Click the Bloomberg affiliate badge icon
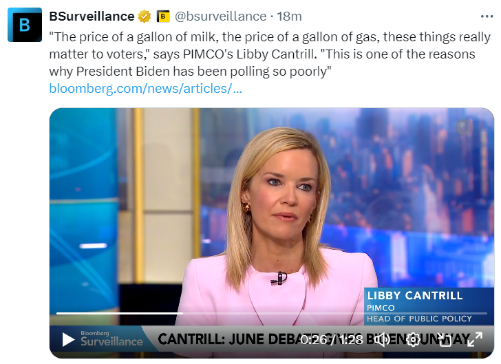Viewport: 501px width, 364px height. pos(163,16)
